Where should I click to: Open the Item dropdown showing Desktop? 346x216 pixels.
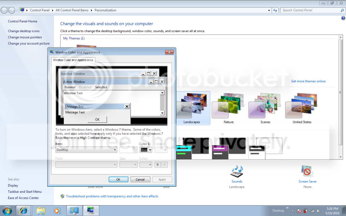pos(86,150)
